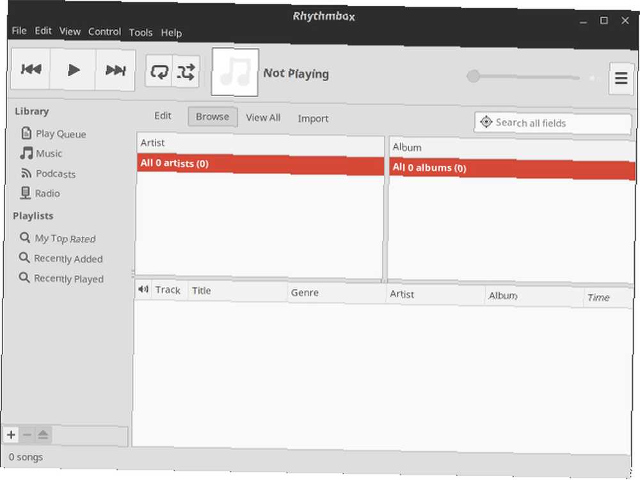Sort by the Track column
640x480 pixels.
coord(170,290)
